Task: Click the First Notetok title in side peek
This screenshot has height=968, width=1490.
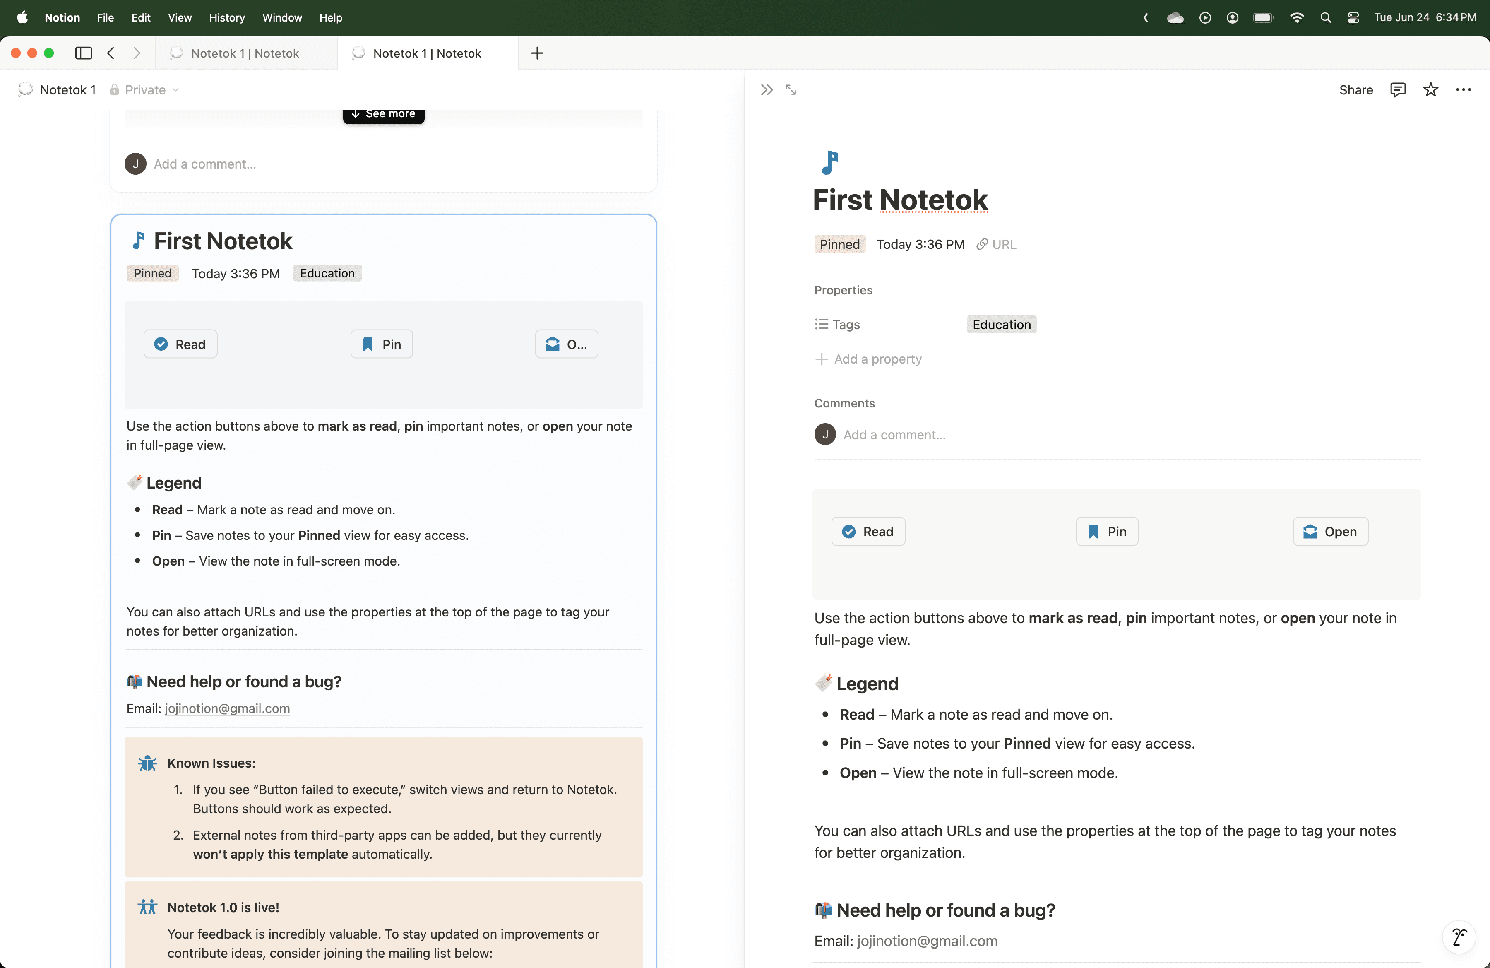Action: click(x=900, y=200)
